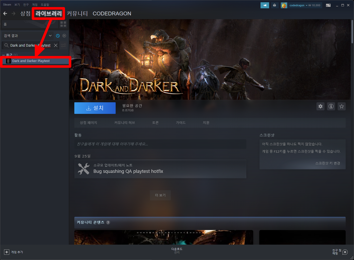Open the left community content thumbnail
The width and height of the screenshot is (354, 260).
(164, 237)
